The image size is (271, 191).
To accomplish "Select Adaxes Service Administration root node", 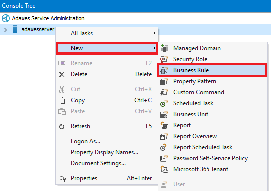I will (x=48, y=18).
